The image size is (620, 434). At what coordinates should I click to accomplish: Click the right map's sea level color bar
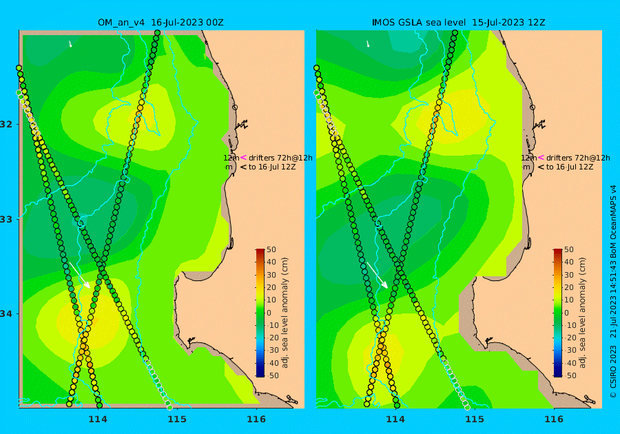coord(557,313)
